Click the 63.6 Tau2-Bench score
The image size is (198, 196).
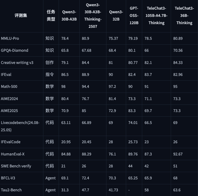point(177,190)
